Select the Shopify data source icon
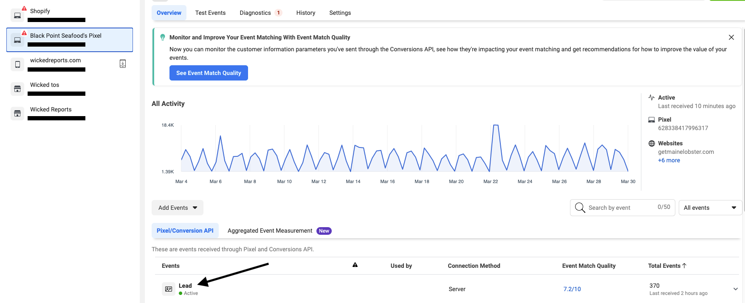Screen dimensions: 745x303 point(17,15)
